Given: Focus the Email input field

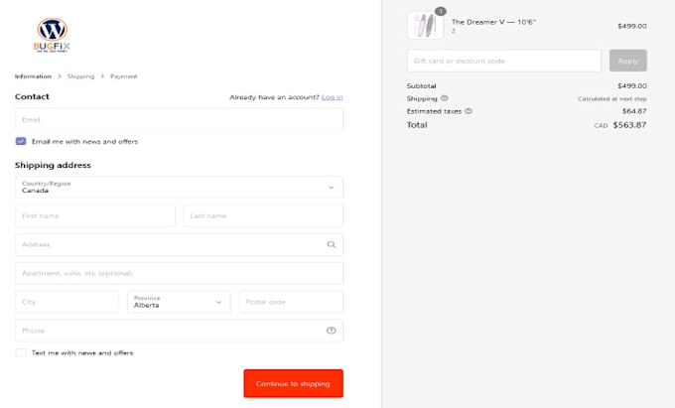Looking at the screenshot, I should 179,120.
